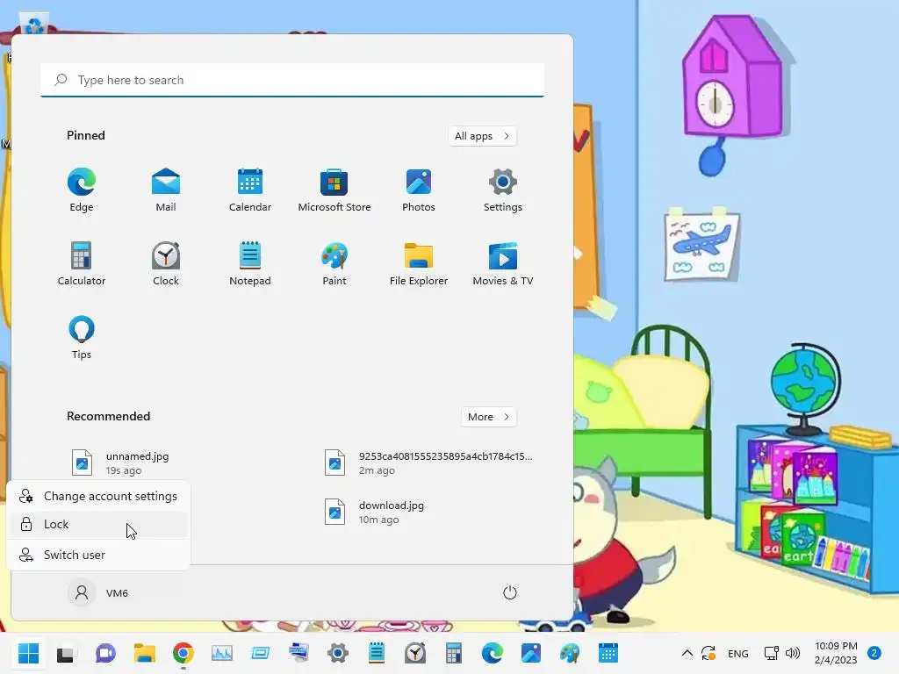Open Paint from the taskbar
899x674 pixels.
tap(570, 653)
